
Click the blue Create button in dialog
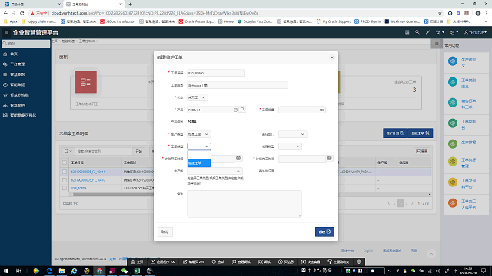point(324,232)
